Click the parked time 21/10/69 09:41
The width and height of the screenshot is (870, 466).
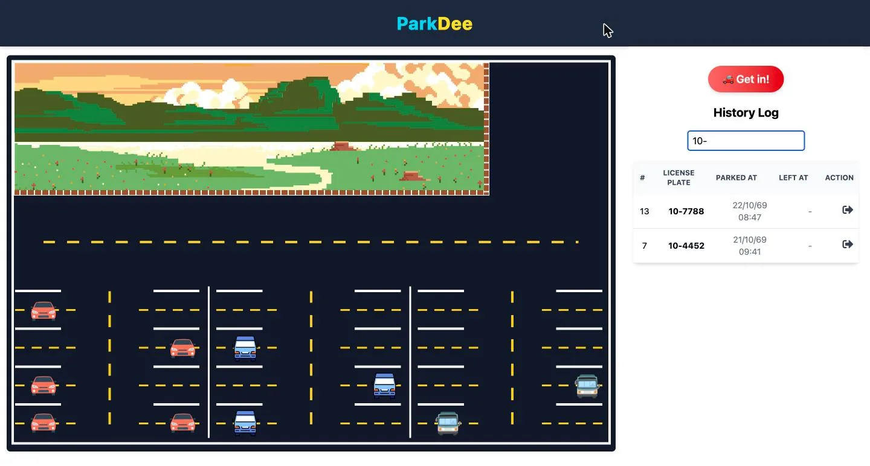point(749,246)
